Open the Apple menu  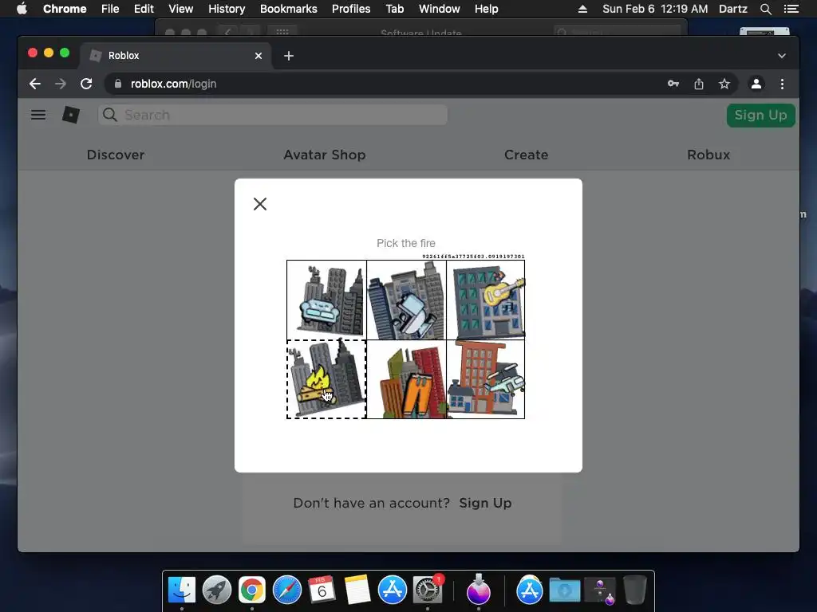pos(22,9)
